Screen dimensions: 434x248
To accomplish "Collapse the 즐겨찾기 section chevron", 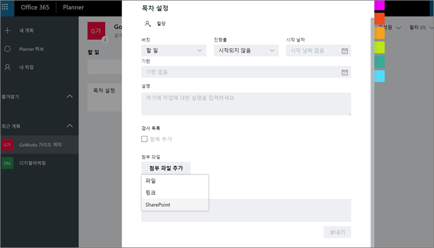I will pos(70,96).
